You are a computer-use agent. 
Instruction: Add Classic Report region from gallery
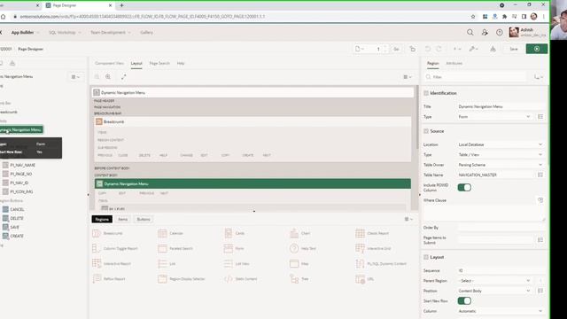click(372, 233)
